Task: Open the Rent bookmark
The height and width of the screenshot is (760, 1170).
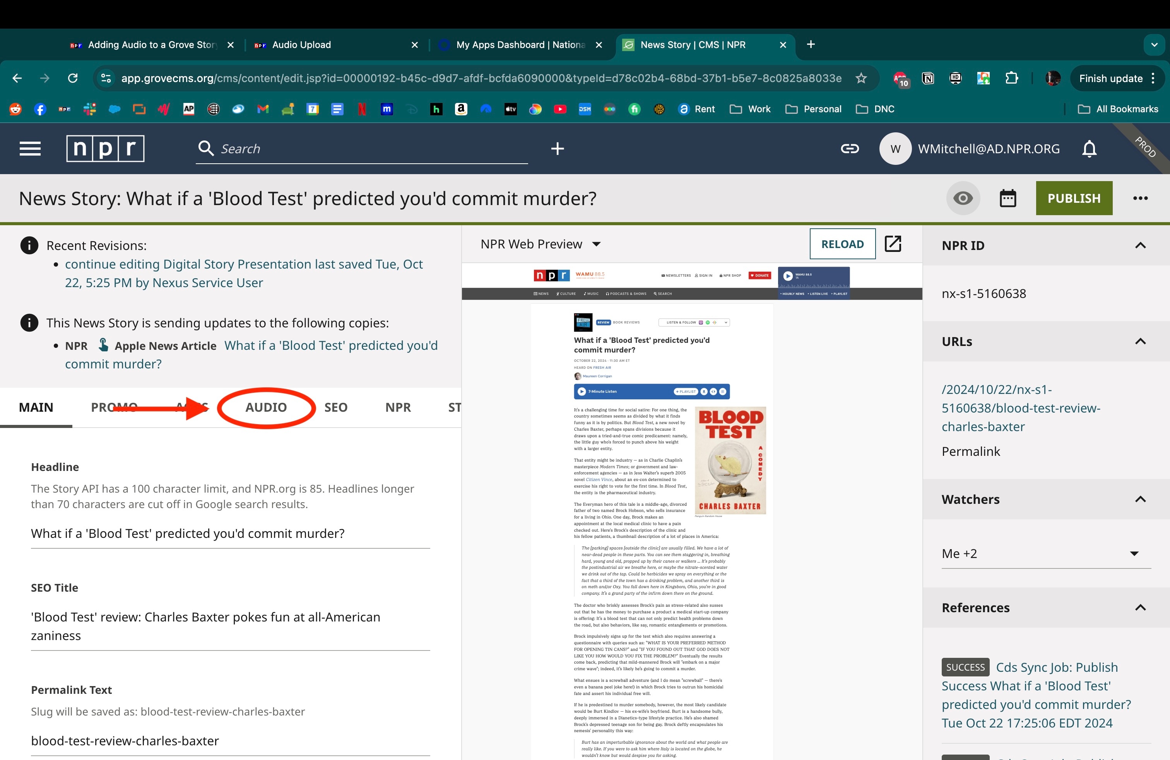Action: [696, 109]
